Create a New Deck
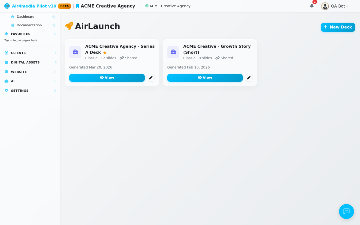Screen dimensions: 360x225 pyautogui.click(x=338, y=27)
